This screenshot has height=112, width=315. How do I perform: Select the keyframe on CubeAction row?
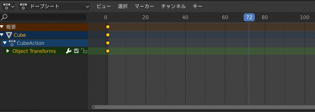tap(108, 43)
